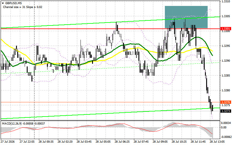This screenshot has width=232, height=145.
Task: Click the -0.00062 MACD scale value
Action: coord(226,137)
